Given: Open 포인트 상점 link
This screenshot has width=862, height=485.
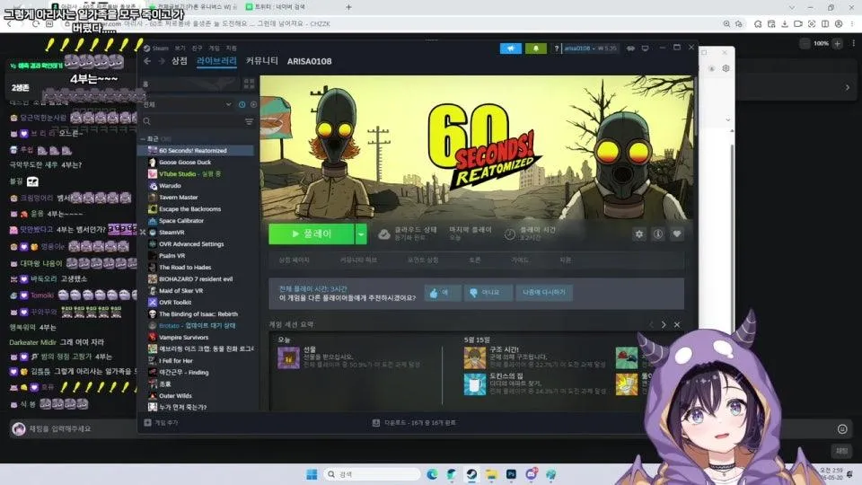Looking at the screenshot, I should 423,260.
